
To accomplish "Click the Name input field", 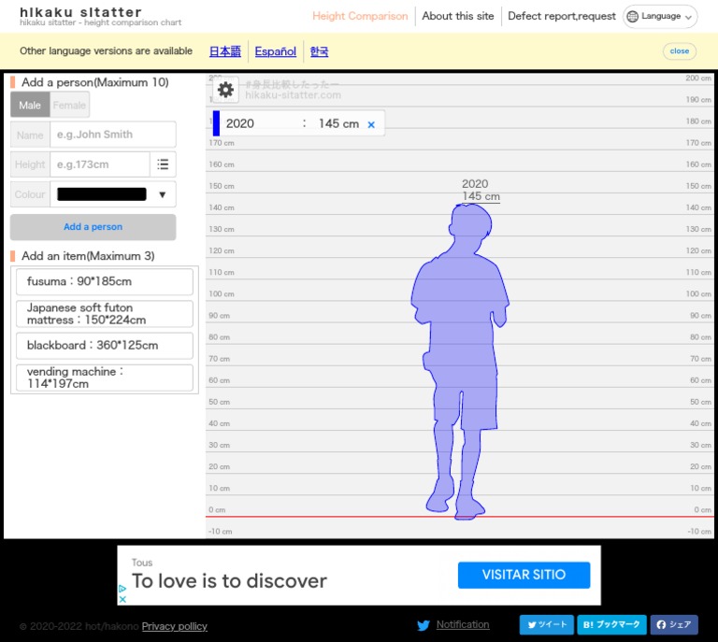I will pos(112,135).
